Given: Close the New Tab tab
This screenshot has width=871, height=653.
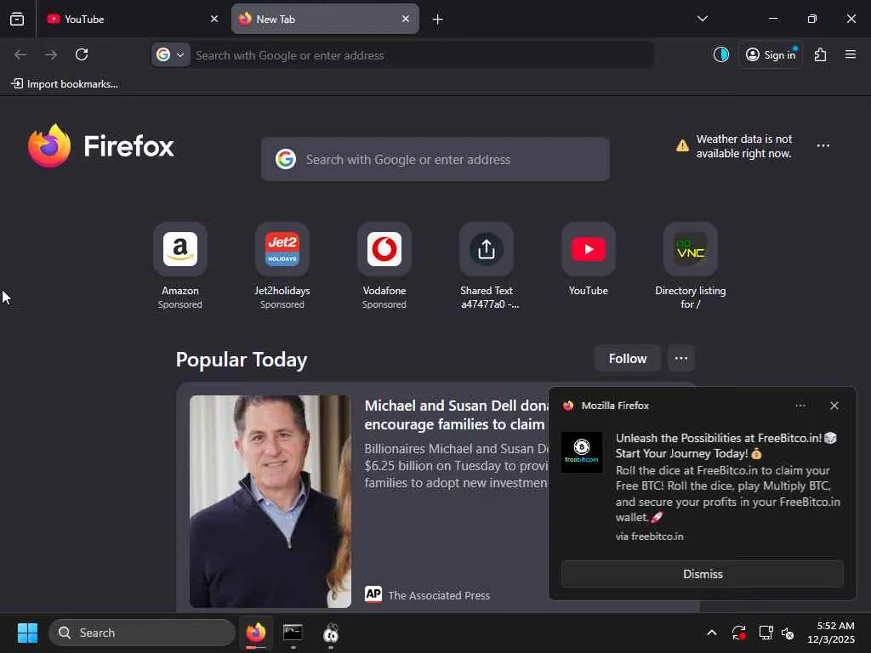Looking at the screenshot, I should point(406,19).
